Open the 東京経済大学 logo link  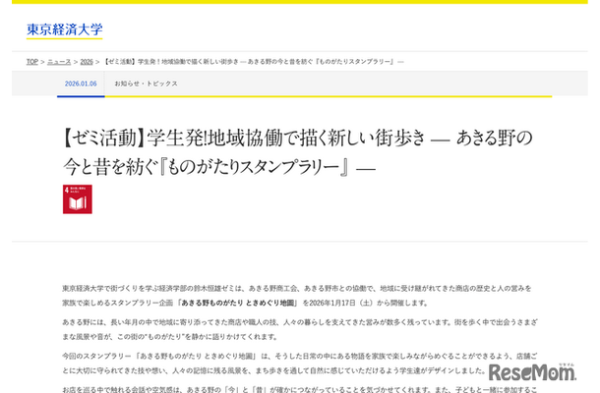pos(64,29)
